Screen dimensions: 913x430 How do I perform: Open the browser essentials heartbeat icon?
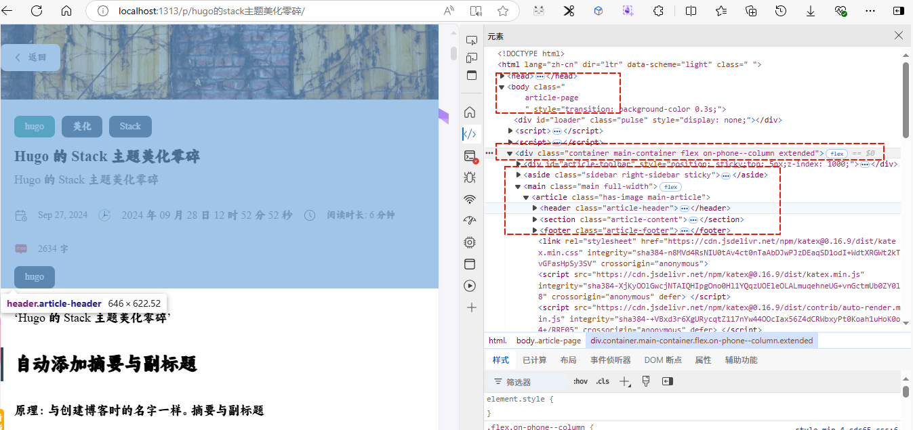pos(841,11)
